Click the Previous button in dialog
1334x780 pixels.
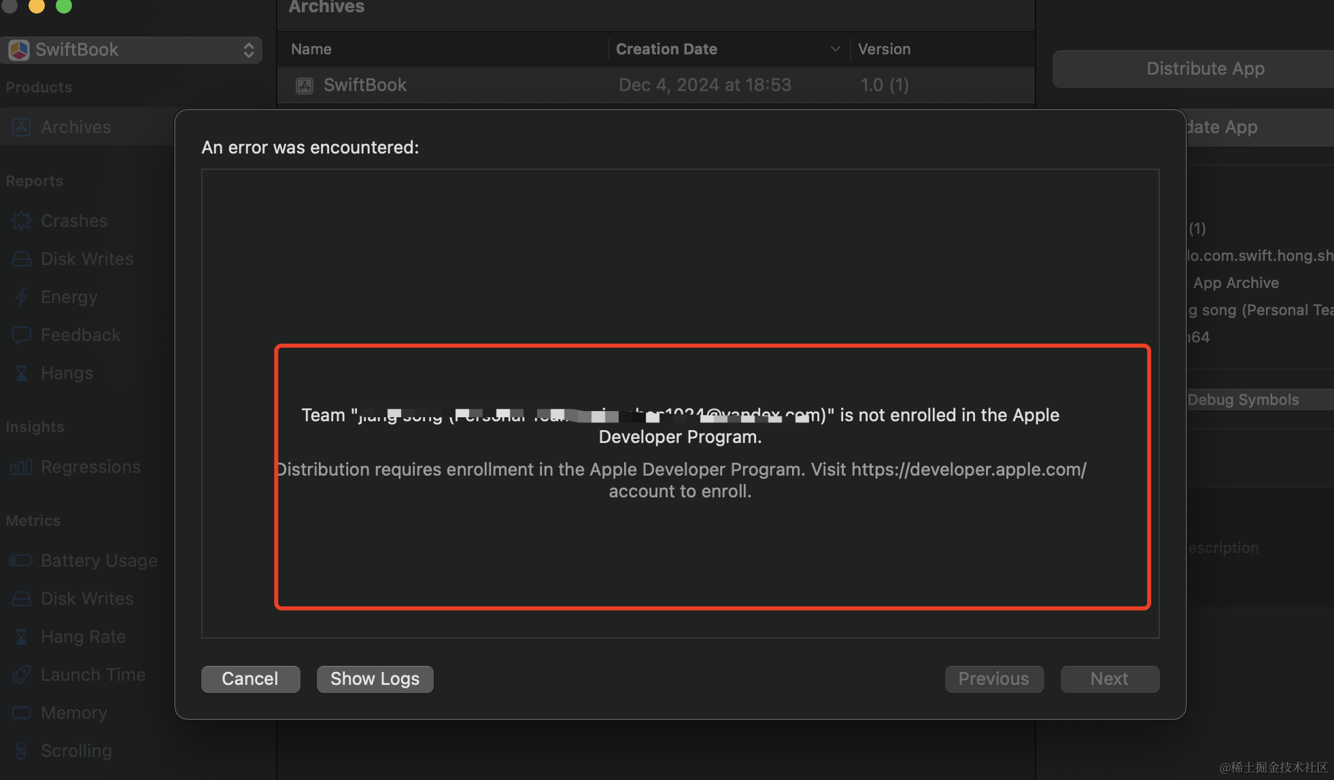click(x=993, y=679)
